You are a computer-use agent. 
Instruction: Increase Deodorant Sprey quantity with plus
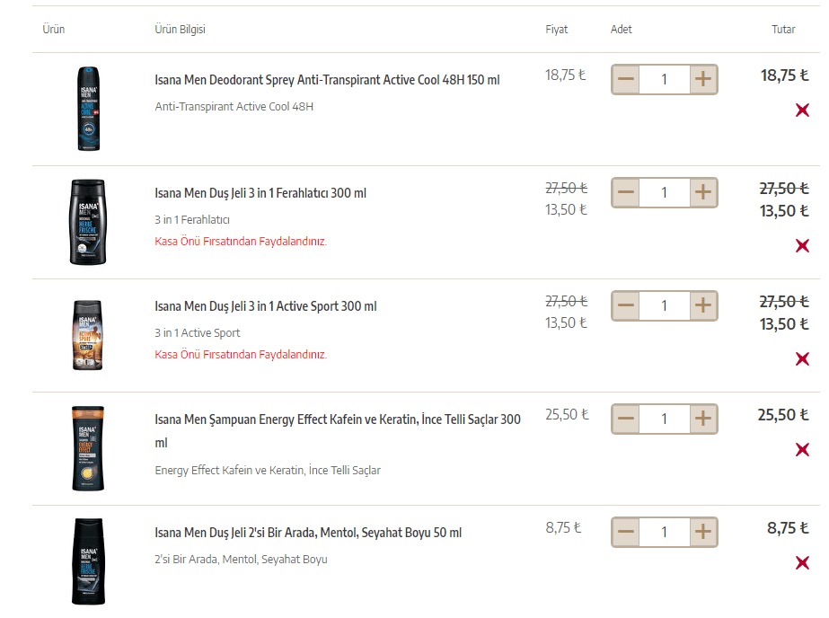(x=703, y=79)
